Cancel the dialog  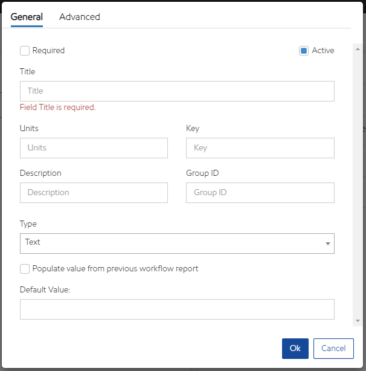click(333, 349)
